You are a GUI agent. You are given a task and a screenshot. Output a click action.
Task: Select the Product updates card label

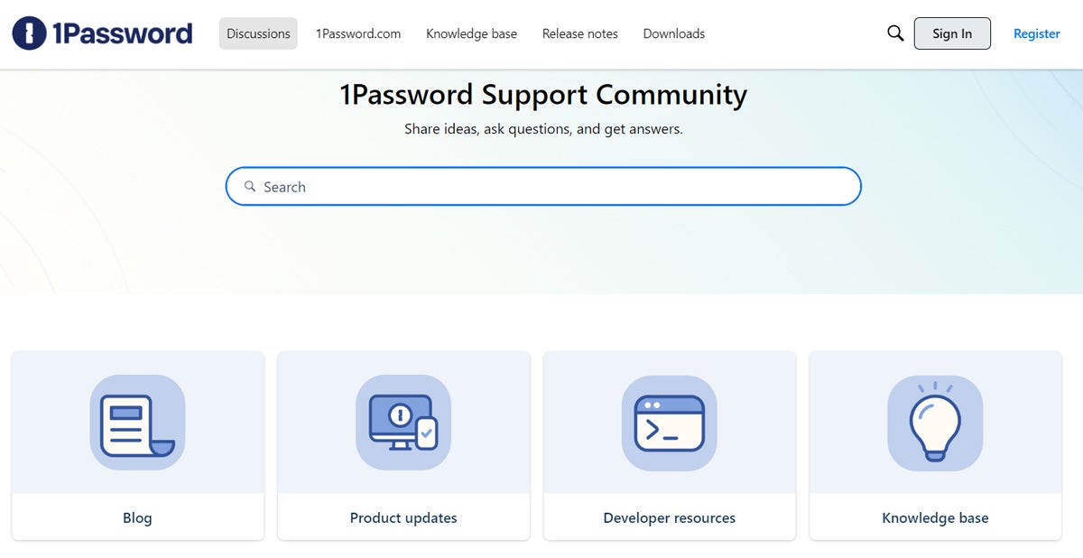pyautogui.click(x=403, y=518)
